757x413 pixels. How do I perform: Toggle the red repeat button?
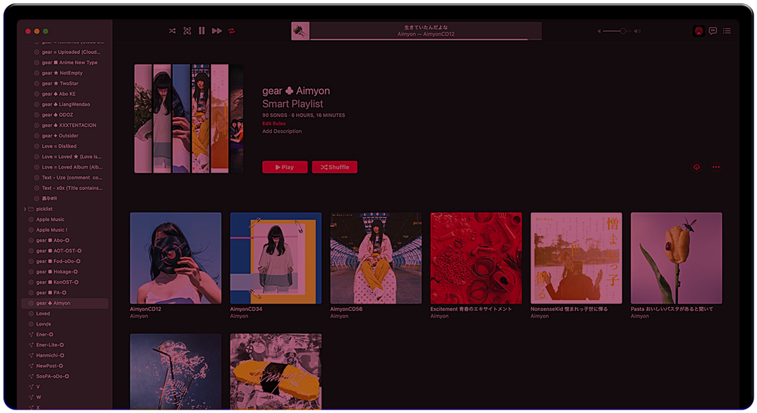point(232,31)
